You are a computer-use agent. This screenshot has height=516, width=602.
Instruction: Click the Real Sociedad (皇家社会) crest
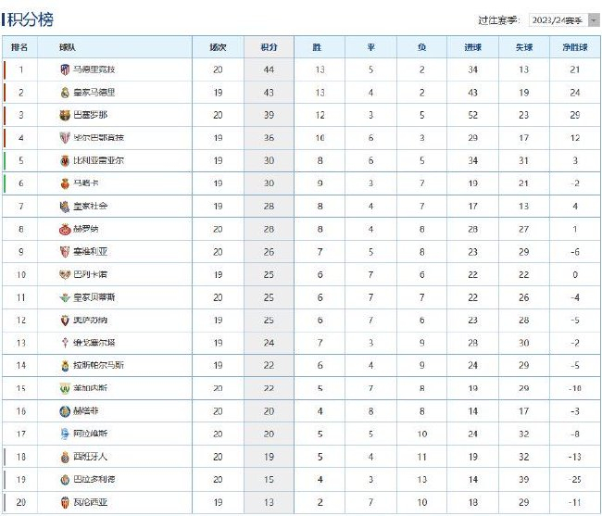[x=65, y=206]
